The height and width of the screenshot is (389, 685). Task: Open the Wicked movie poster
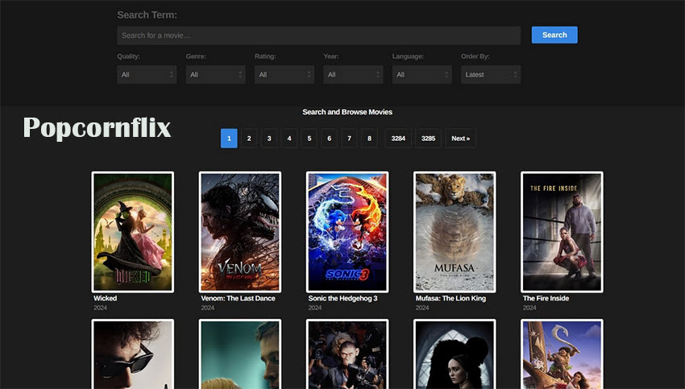[x=133, y=232]
